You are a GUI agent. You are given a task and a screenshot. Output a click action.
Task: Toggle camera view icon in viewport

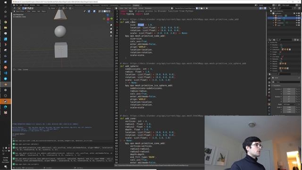tap(111, 32)
